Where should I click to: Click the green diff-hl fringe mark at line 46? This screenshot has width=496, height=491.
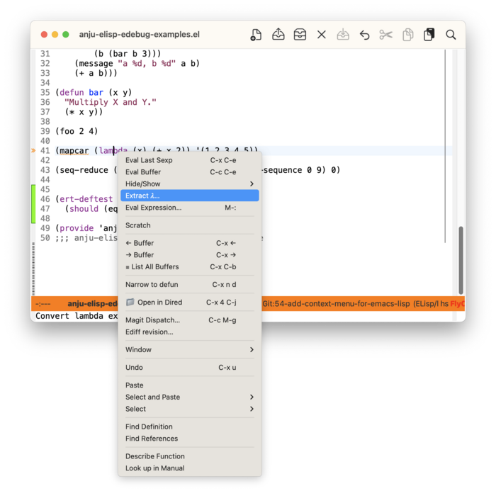click(33, 204)
